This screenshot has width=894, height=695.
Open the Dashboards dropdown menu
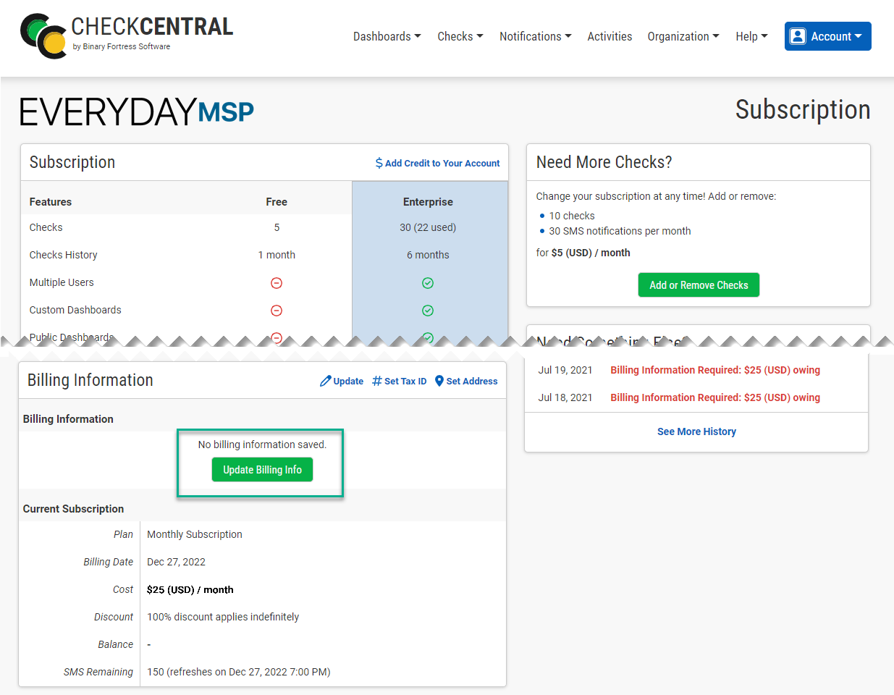pyautogui.click(x=387, y=36)
